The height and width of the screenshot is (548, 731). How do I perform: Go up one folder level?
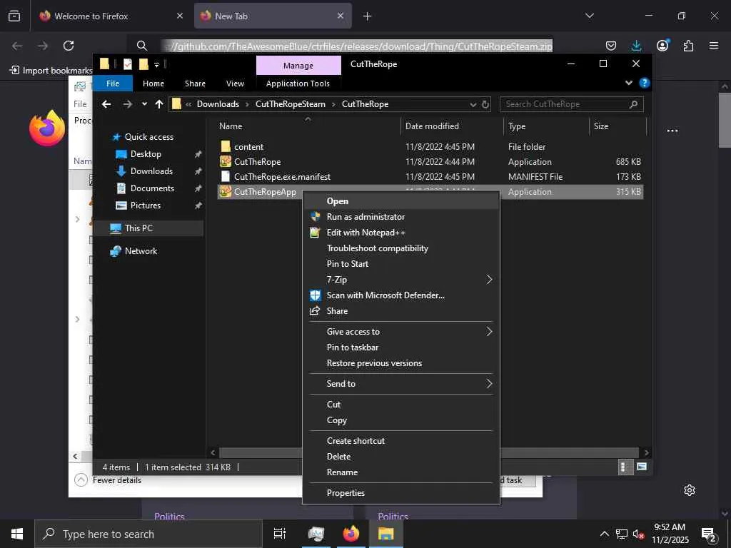pos(159,104)
